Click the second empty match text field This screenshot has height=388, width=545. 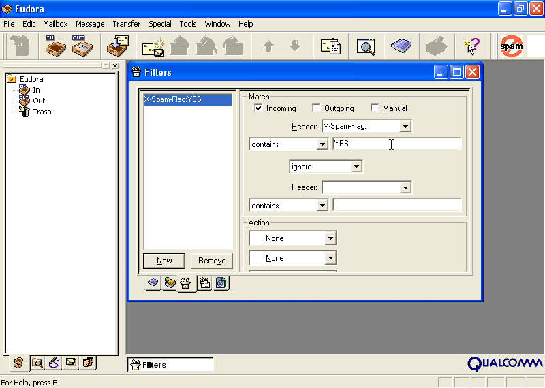pyautogui.click(x=397, y=205)
